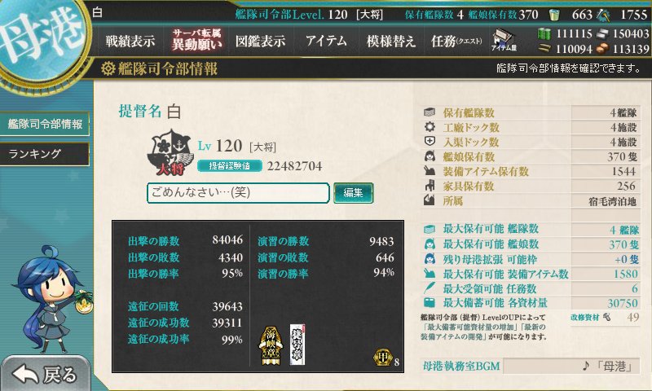Open 図鑑表示 encyclopedia menu

pos(260,41)
